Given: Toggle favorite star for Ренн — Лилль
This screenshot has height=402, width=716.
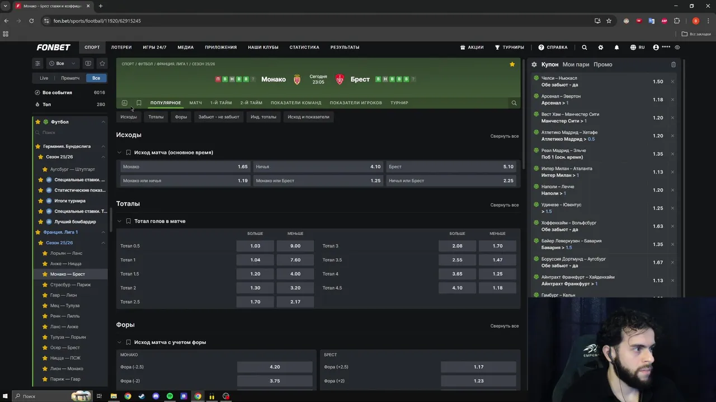Looking at the screenshot, I should pyautogui.click(x=45, y=316).
